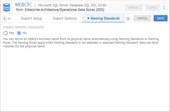Viewport: 170px width, 112px height.
Task: Click the partially hidden tab ending in 'w'
Action: click(x=9, y=18)
